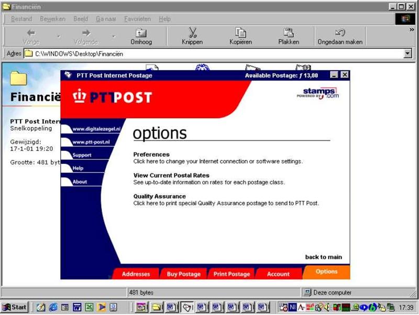Open the Favorieten menu
The image size is (419, 315).
tap(137, 19)
